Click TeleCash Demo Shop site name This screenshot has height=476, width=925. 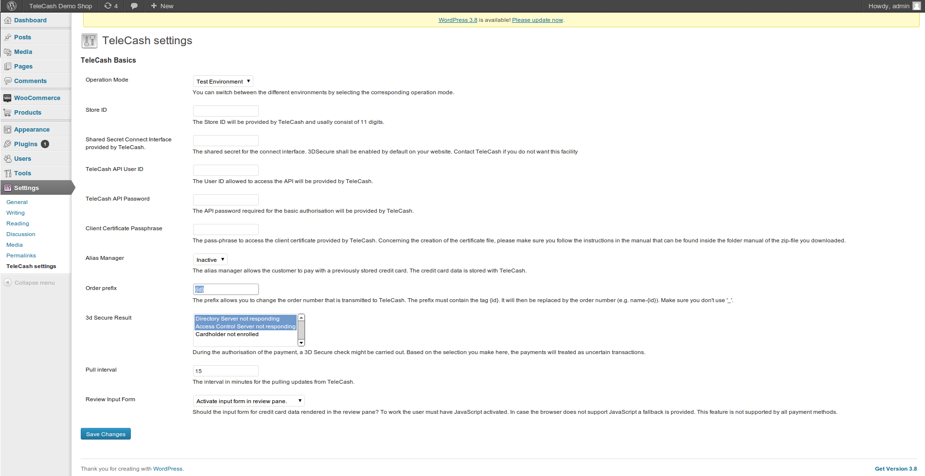tap(60, 6)
